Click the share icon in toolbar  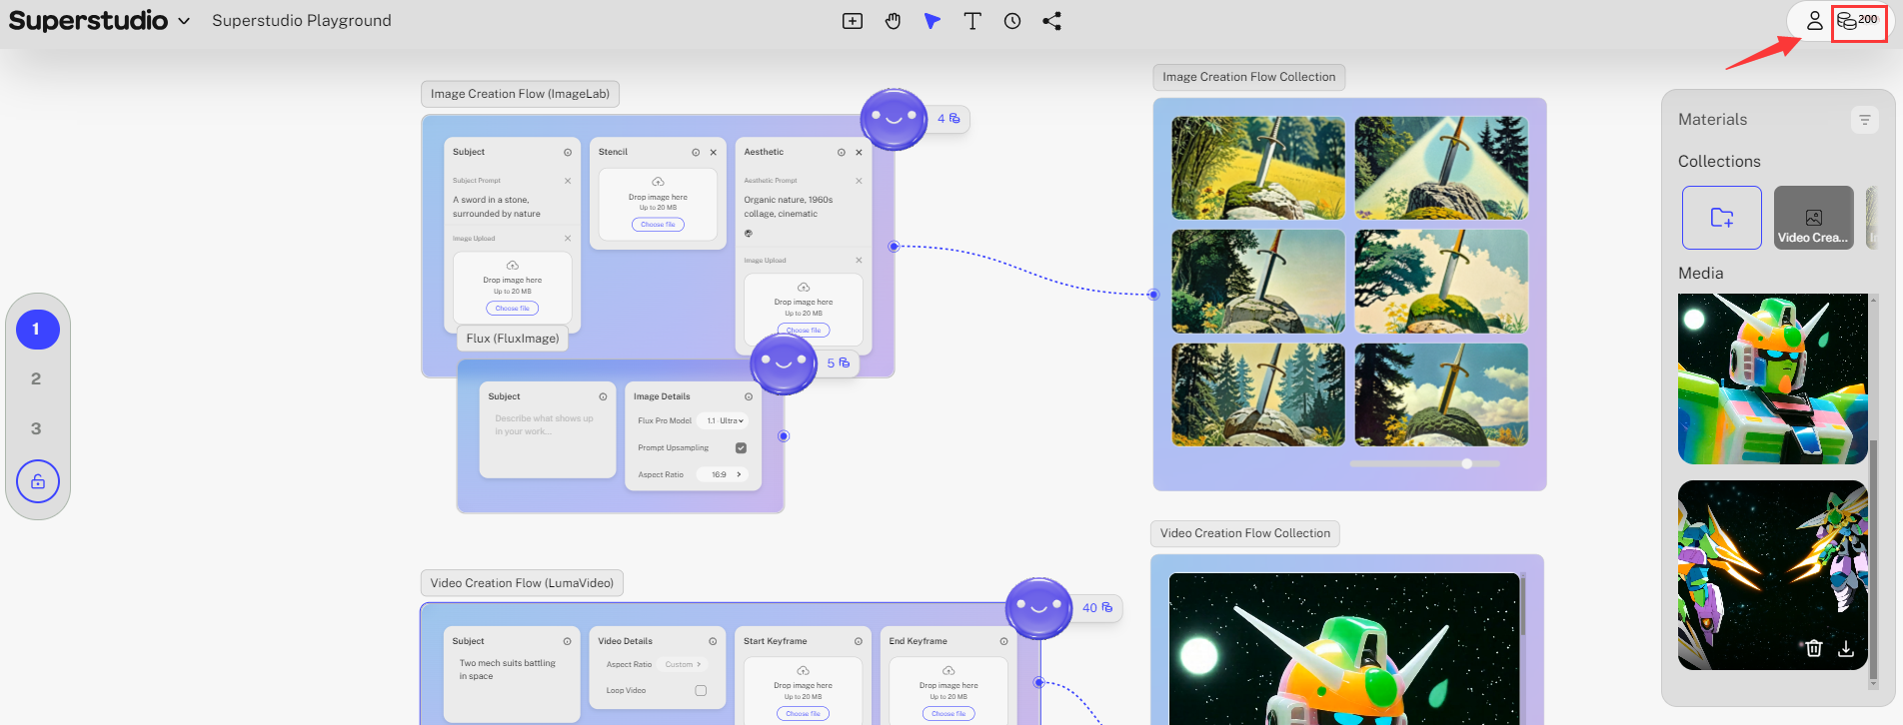coord(1052,21)
